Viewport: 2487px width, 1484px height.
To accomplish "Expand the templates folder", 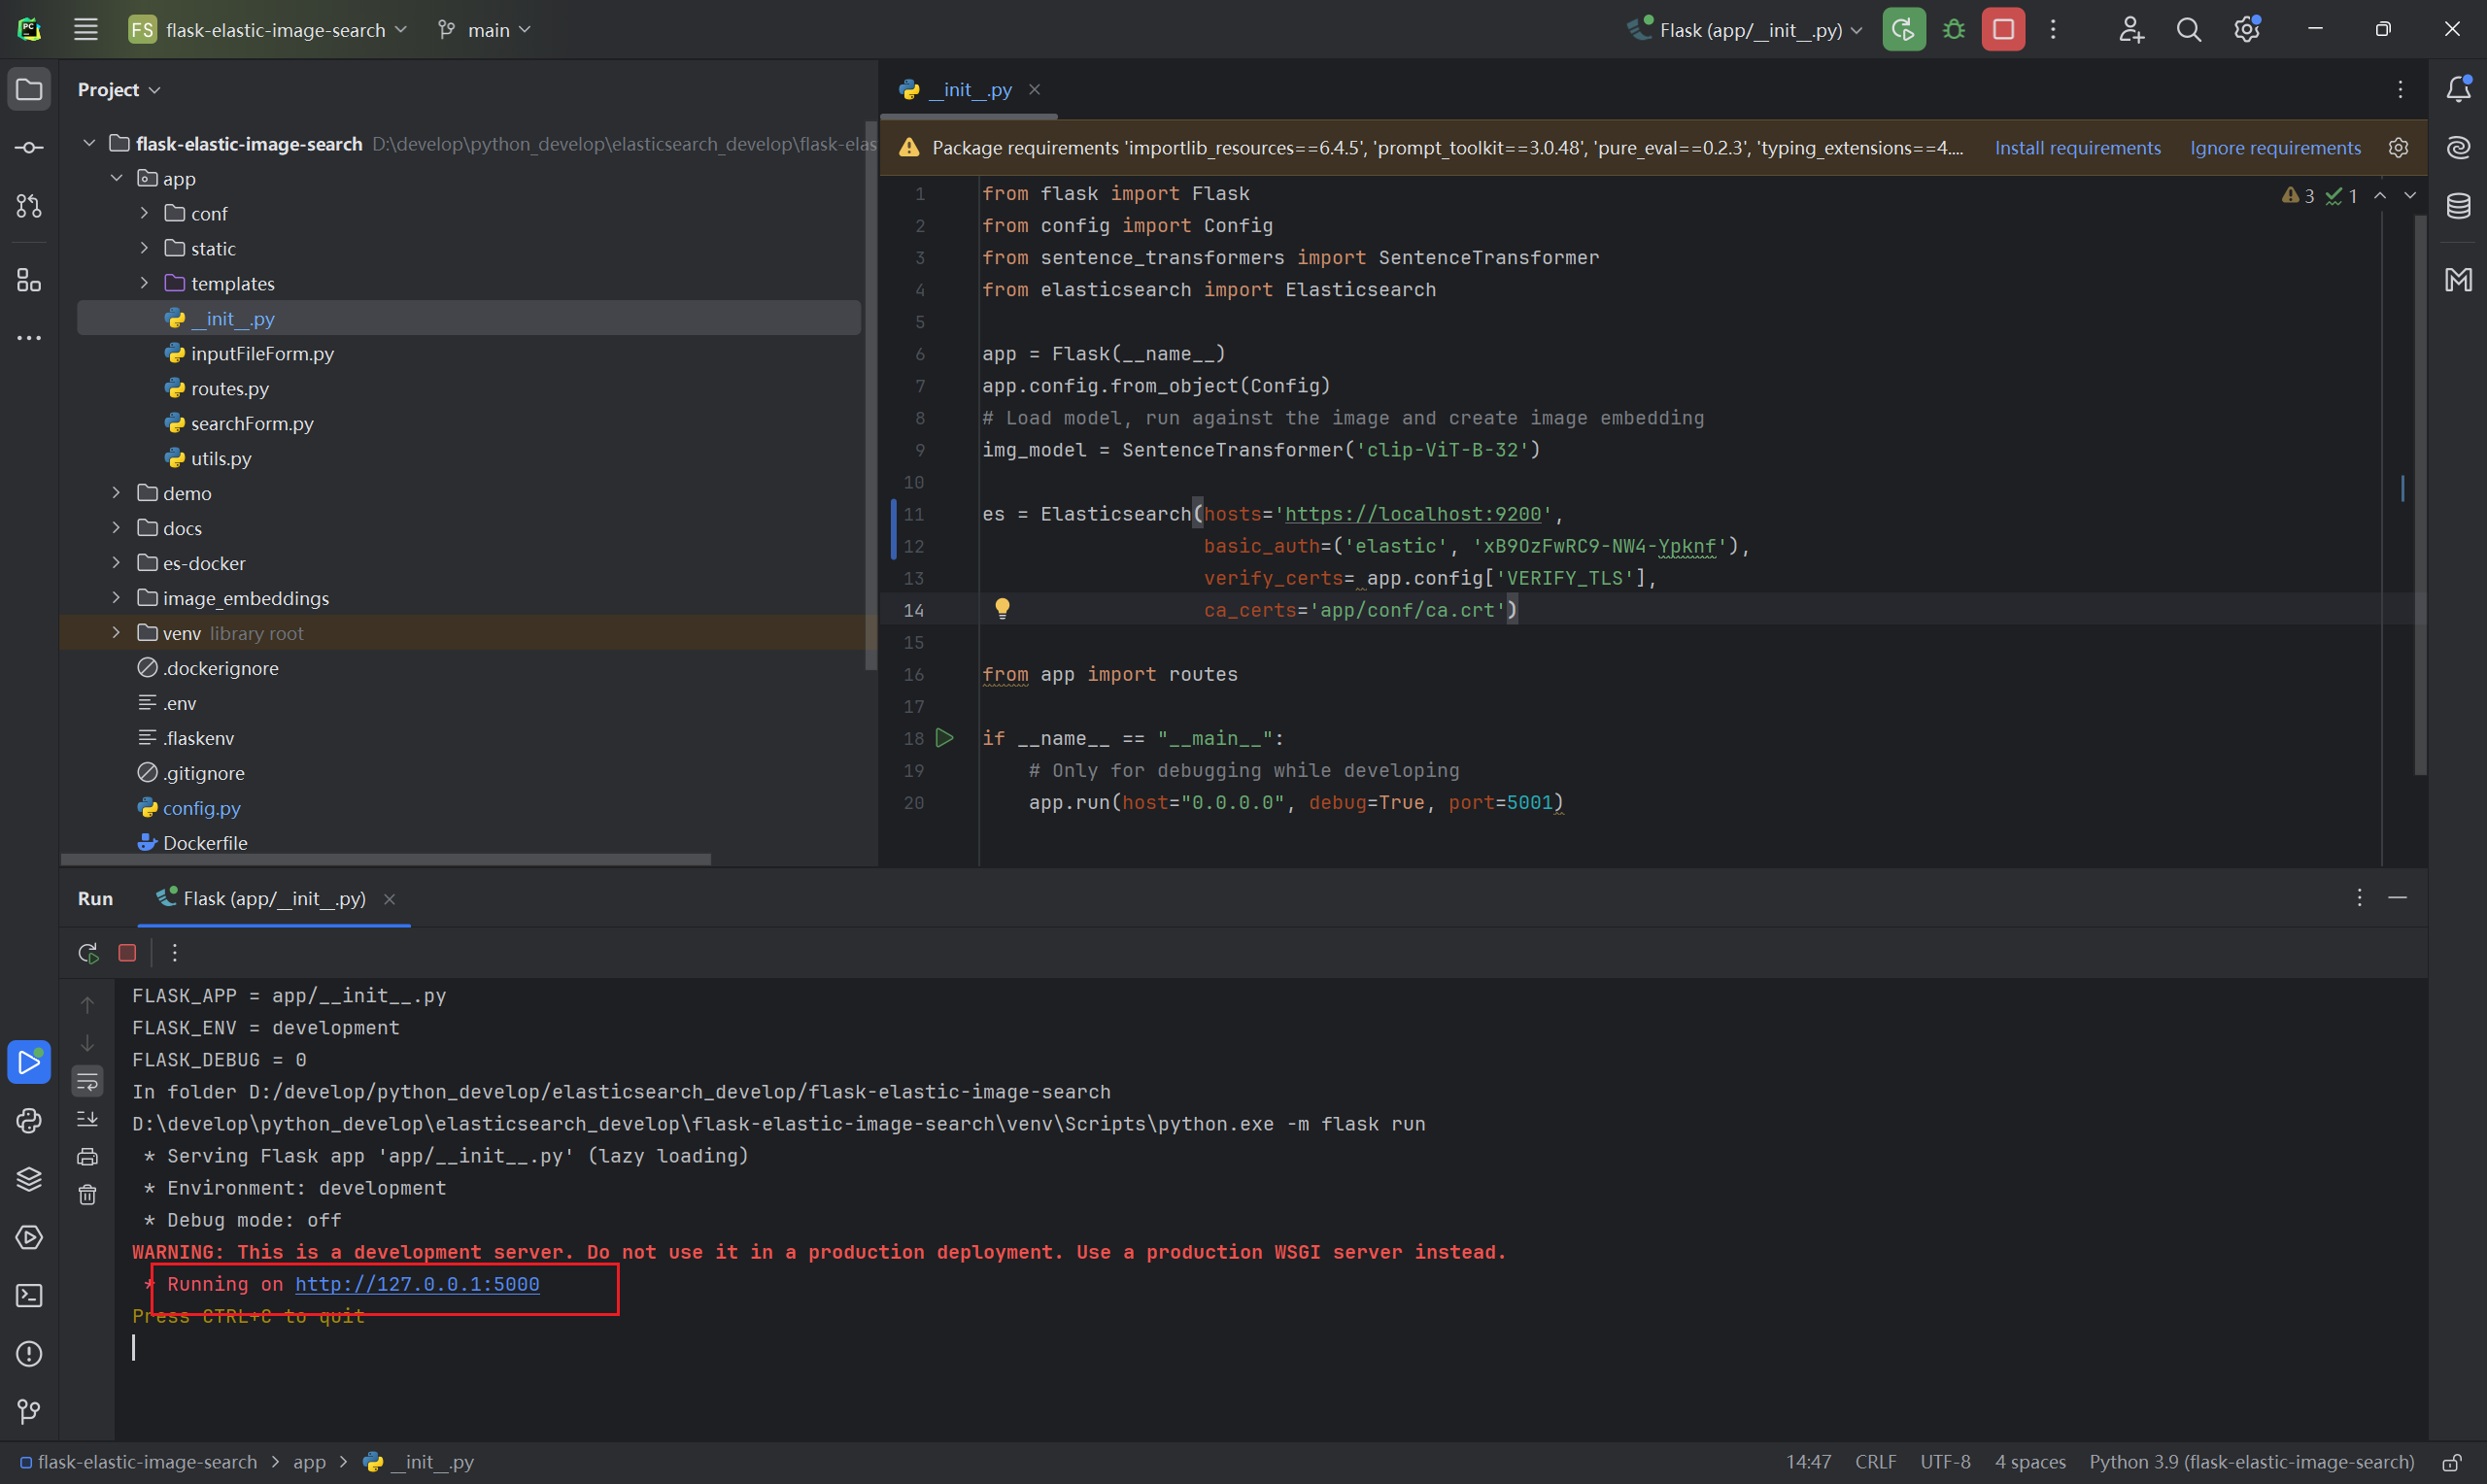I will click(x=144, y=284).
